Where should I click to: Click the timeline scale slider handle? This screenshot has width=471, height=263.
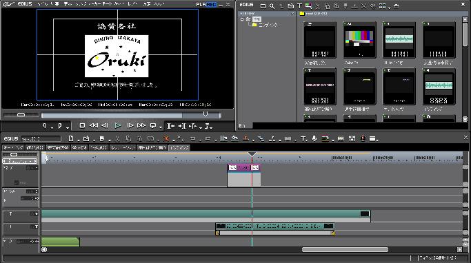point(14,154)
